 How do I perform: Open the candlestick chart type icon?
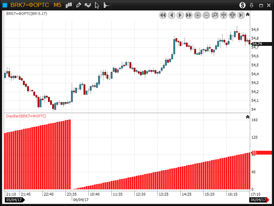(x=69, y=5)
